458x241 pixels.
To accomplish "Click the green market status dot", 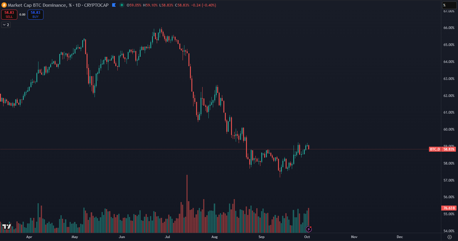I will (122, 5).
